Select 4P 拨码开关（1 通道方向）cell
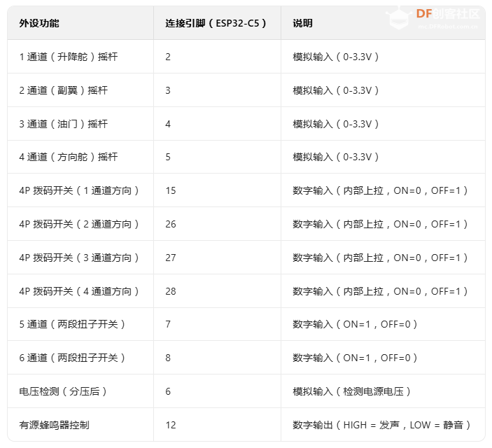This screenshot has width=492, height=448. pos(80,190)
